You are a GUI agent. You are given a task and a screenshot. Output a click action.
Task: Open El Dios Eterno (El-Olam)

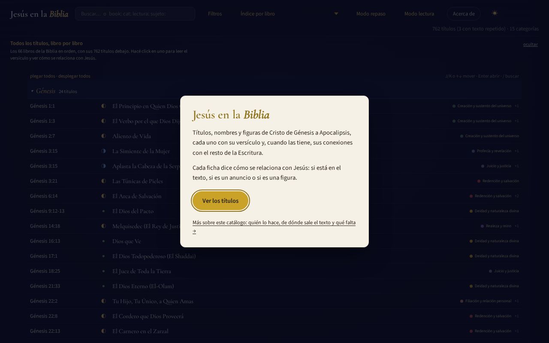click(143, 286)
